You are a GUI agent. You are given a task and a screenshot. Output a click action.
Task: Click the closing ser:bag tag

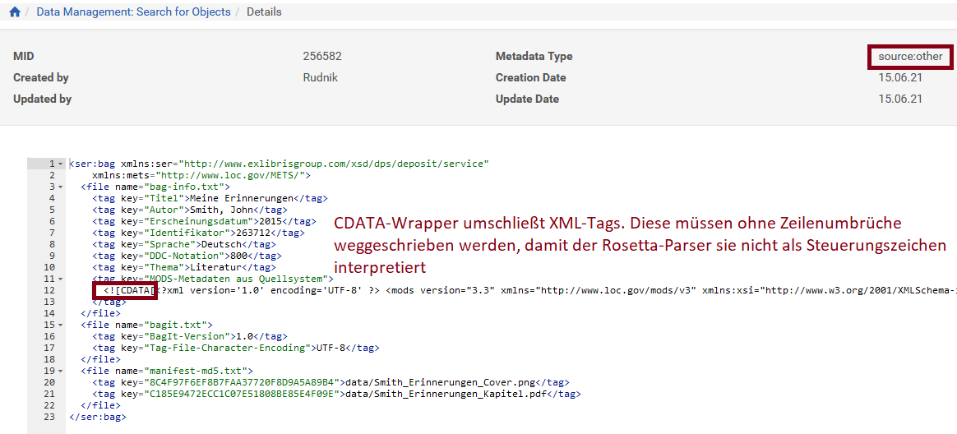(x=98, y=417)
